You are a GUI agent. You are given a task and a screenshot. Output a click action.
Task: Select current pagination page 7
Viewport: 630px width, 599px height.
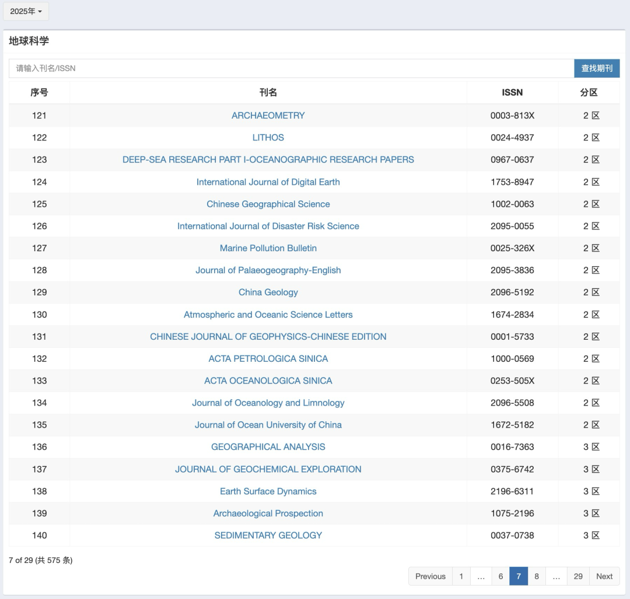[519, 576]
